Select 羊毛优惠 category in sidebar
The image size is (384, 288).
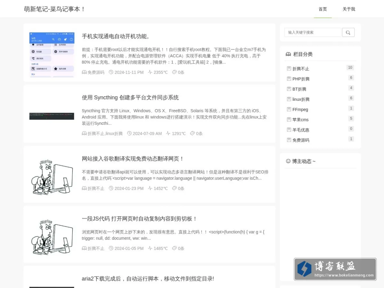coord(301,130)
